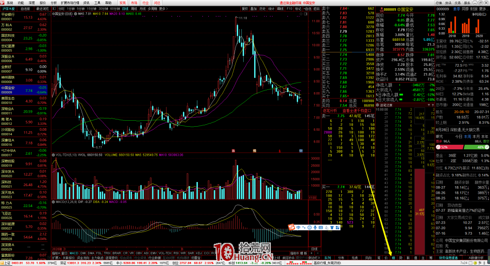
Task: Open the 功能 menu
Action: [x=20, y=3]
